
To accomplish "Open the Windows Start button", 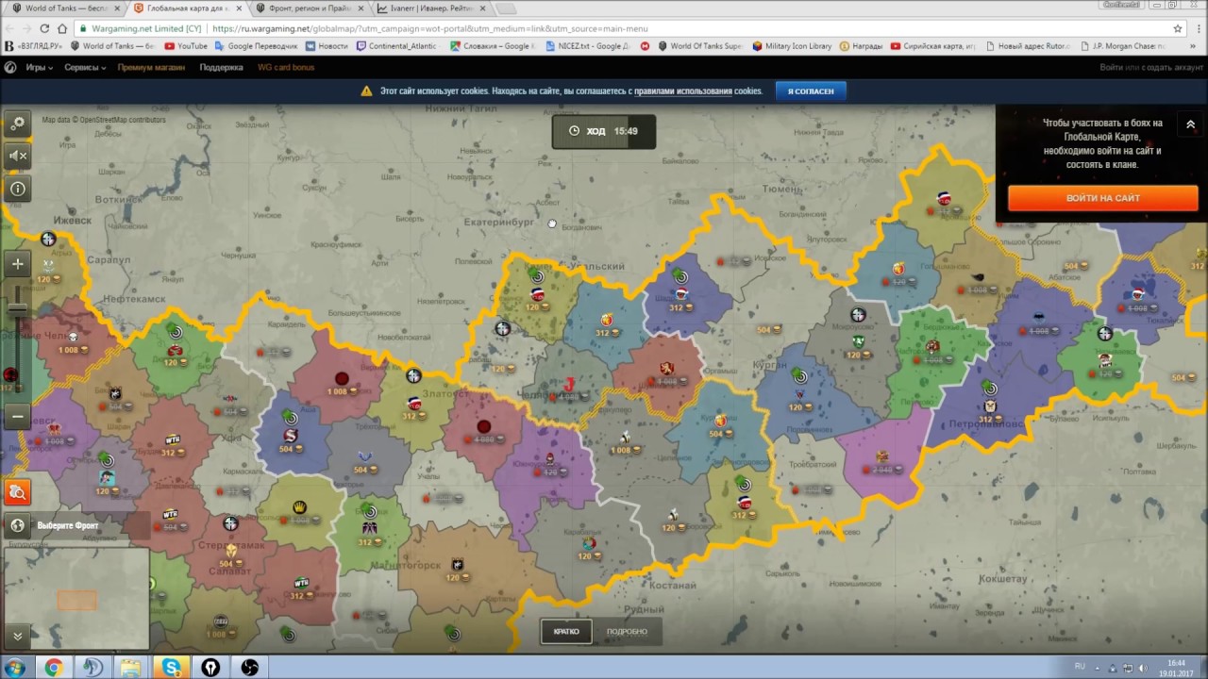I will click(14, 668).
